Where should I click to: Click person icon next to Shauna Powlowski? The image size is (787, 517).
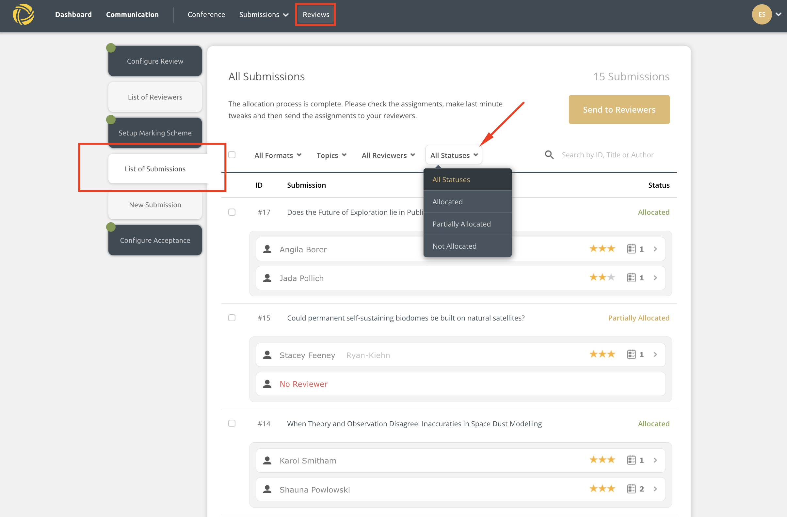tap(267, 489)
